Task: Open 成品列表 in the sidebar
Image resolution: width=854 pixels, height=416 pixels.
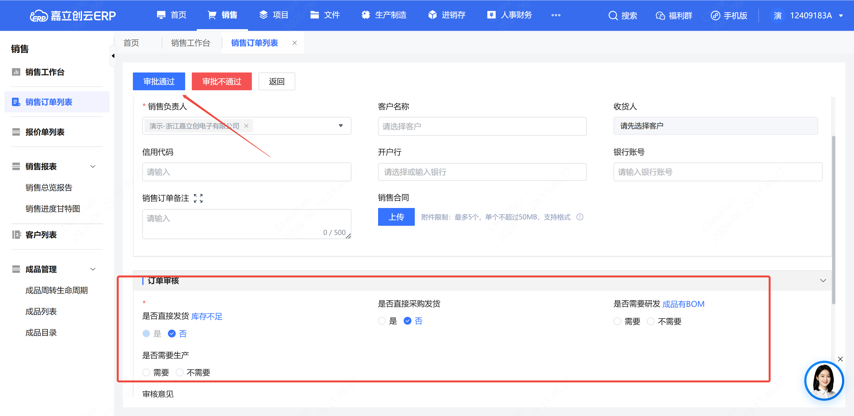Action: (41, 311)
